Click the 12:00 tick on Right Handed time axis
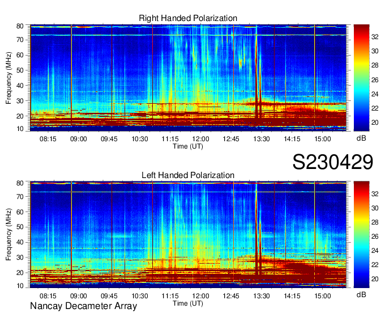Screen dimensions: 385x313 (200, 139)
